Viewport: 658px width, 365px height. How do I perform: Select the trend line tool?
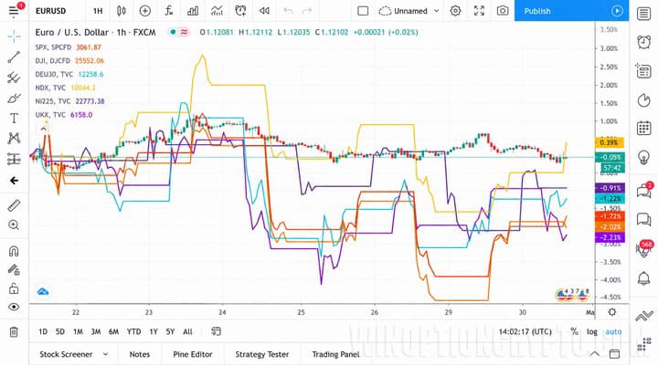pos(14,57)
